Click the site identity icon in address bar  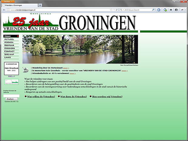coord(8,10)
